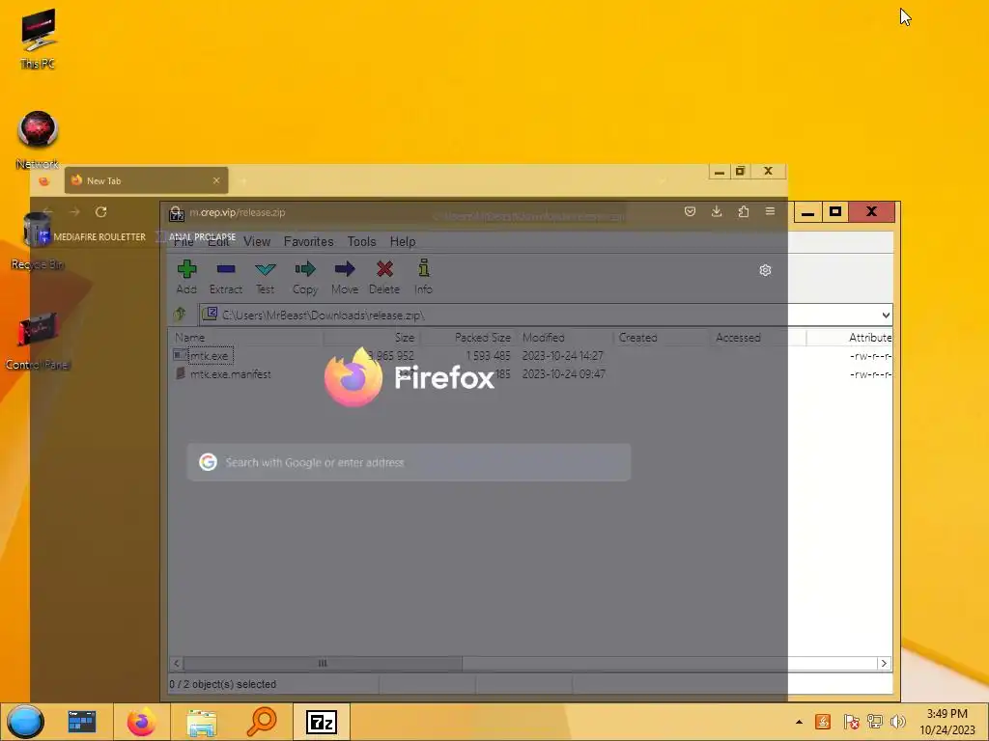Click the orange Java tray icon
This screenshot has height=741, width=989.
[823, 722]
